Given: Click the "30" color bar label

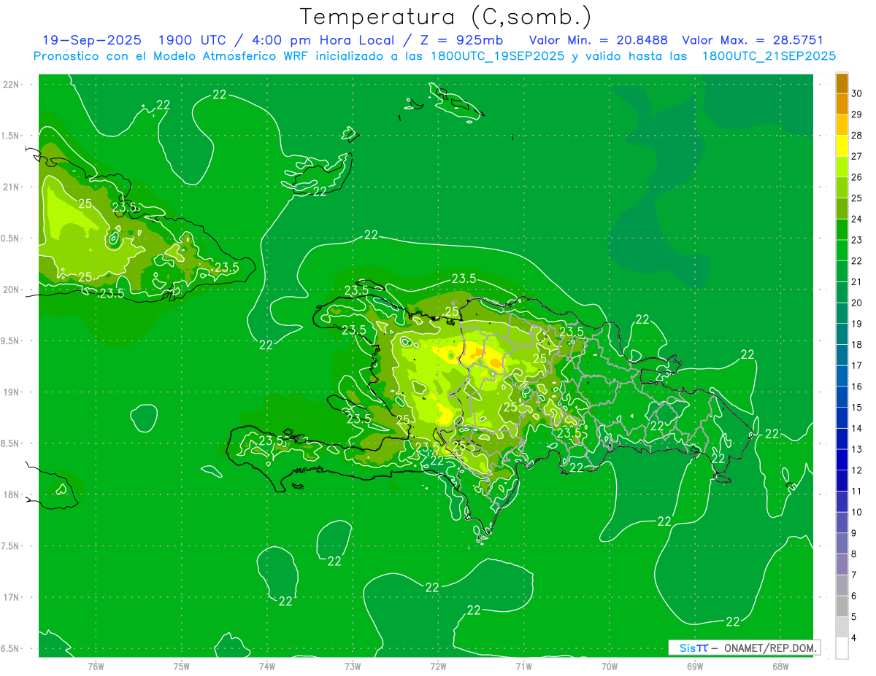Looking at the screenshot, I should click(x=857, y=93).
